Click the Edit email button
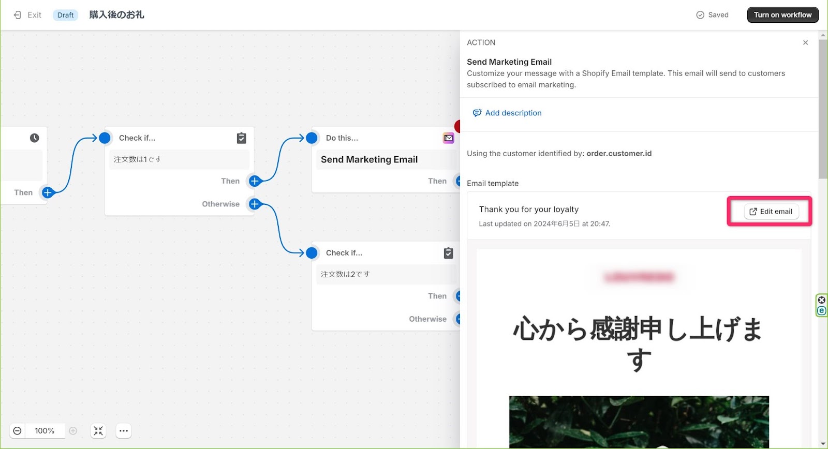The height and width of the screenshot is (449, 828). click(771, 211)
